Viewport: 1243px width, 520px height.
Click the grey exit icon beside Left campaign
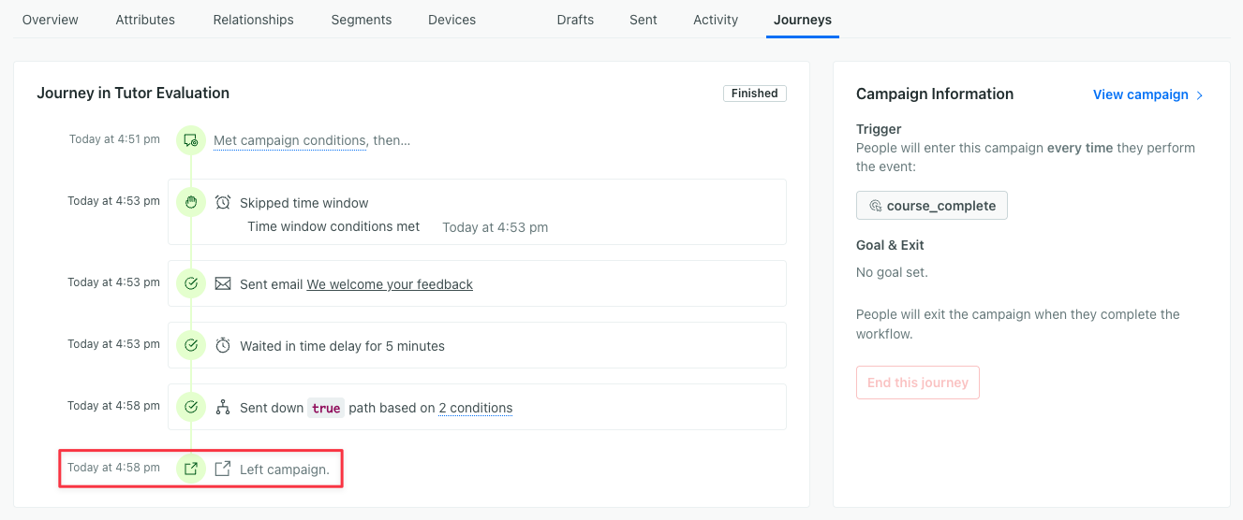coord(223,469)
